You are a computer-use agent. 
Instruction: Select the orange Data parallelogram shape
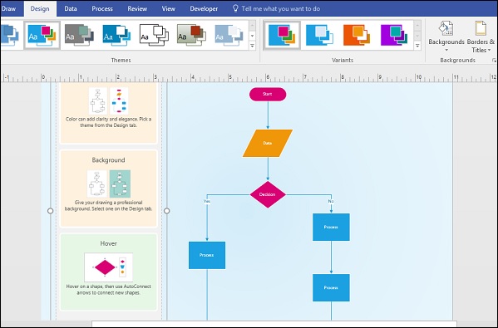coord(268,143)
